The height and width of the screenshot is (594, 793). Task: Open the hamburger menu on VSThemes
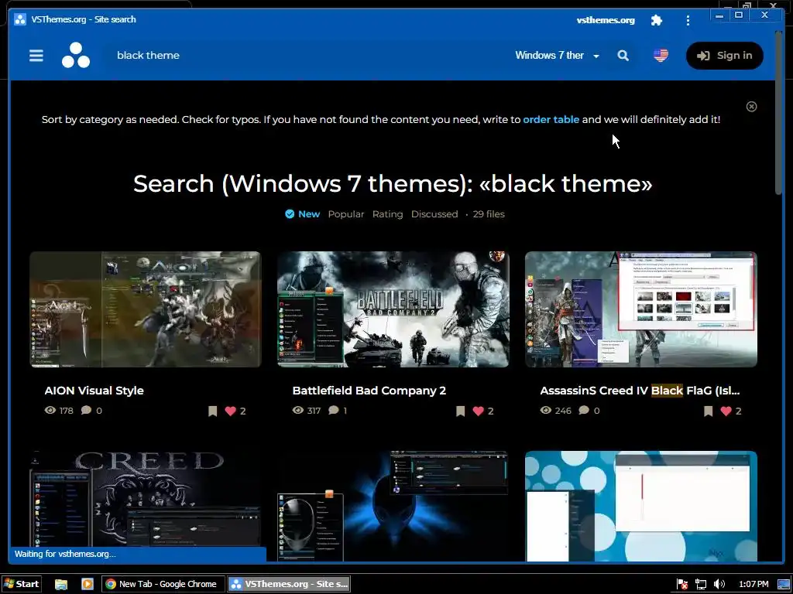click(36, 56)
